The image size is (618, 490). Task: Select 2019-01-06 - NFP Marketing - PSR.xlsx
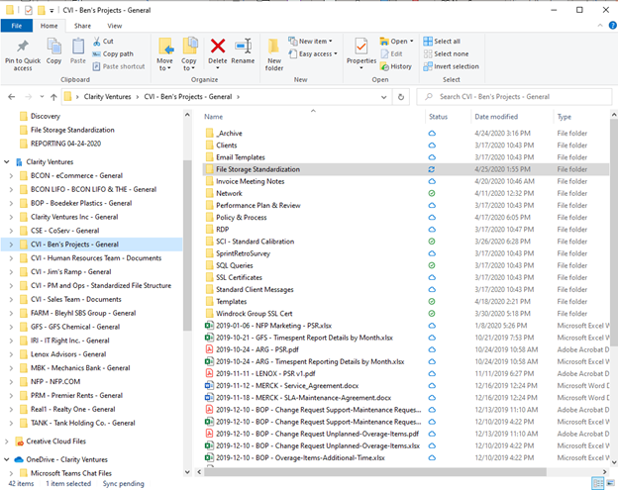(274, 326)
